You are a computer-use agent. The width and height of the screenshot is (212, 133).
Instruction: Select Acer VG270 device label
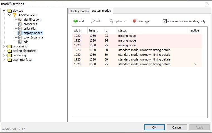click(27, 15)
